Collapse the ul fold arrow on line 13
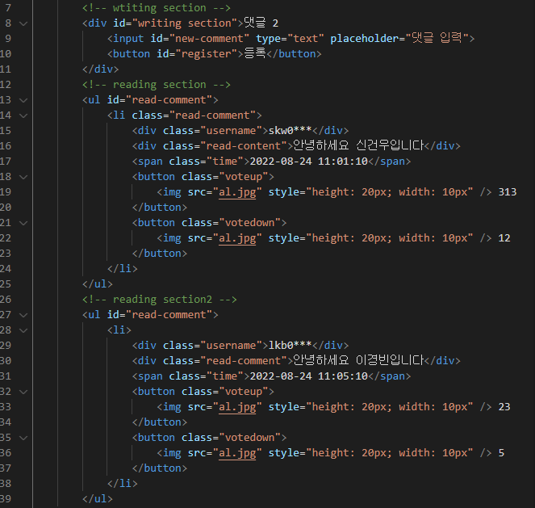535x508 pixels. [x=23, y=100]
